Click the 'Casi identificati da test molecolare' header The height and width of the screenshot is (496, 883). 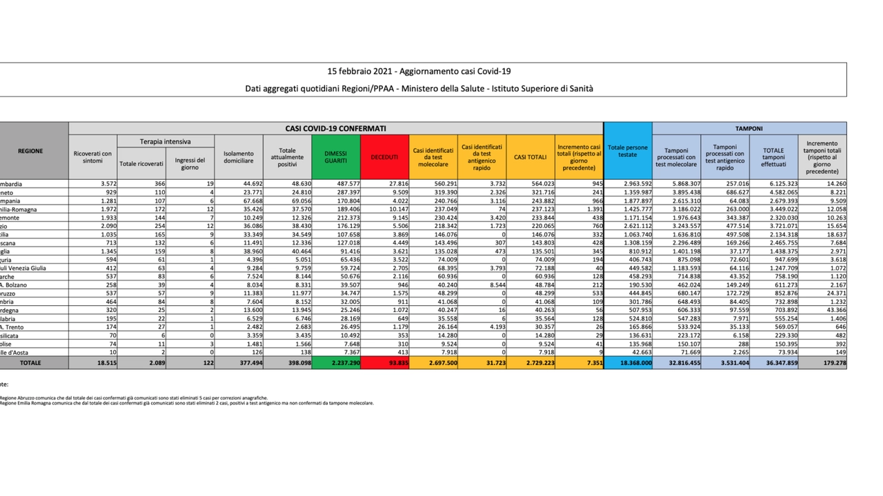433,157
